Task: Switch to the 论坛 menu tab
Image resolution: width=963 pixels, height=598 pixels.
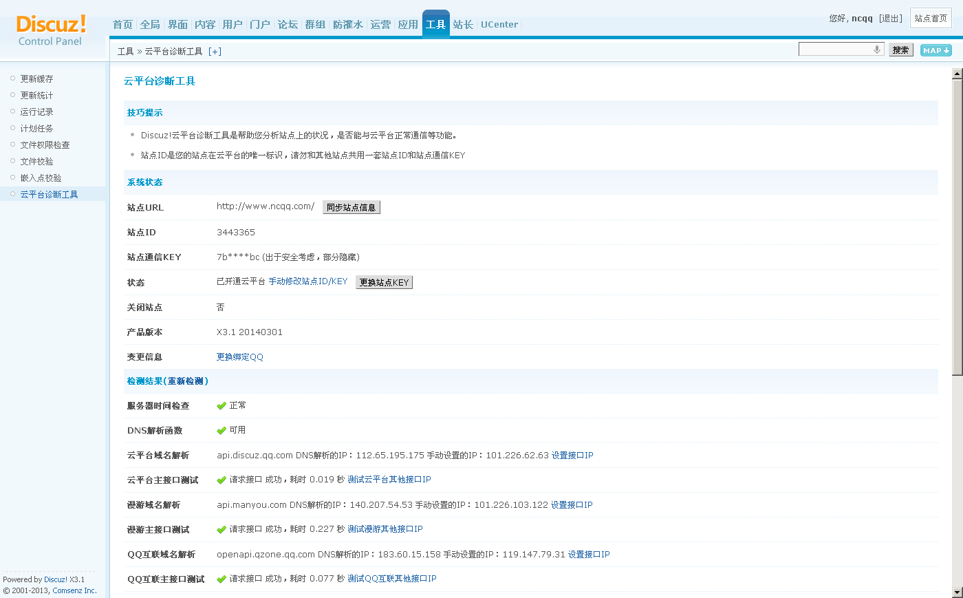Action: 288,25
